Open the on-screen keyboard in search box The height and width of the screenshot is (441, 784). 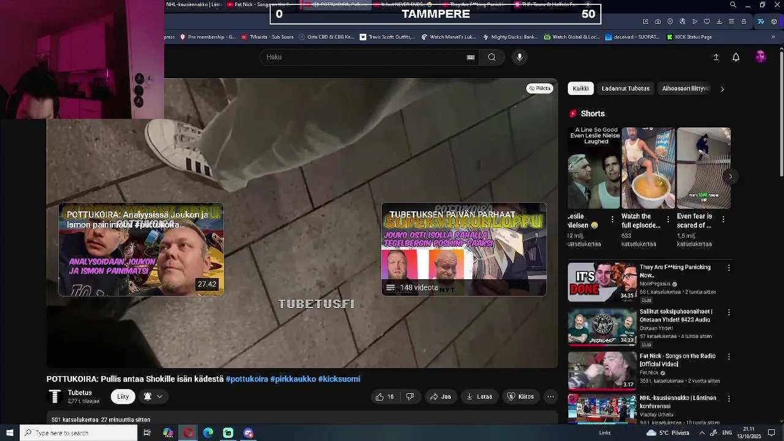point(470,57)
